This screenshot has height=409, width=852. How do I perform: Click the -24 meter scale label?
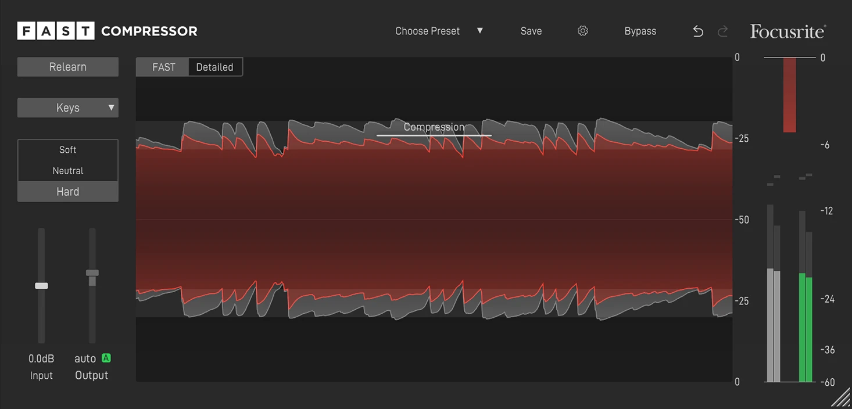pyautogui.click(x=828, y=299)
